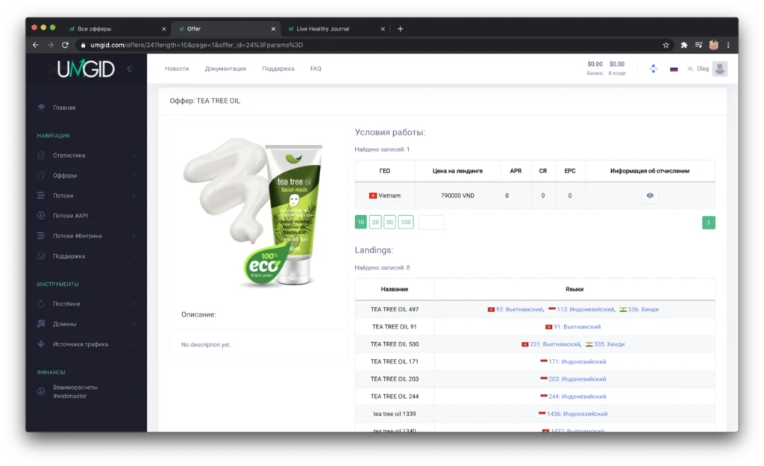This screenshot has width=764, height=466.
Task: Expand the Потоки submenu arrow
Action: (x=134, y=196)
